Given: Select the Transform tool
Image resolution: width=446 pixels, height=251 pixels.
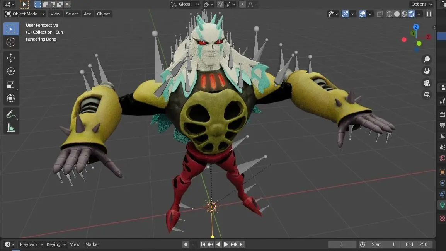Looking at the screenshot, I should pyautogui.click(x=11, y=98).
